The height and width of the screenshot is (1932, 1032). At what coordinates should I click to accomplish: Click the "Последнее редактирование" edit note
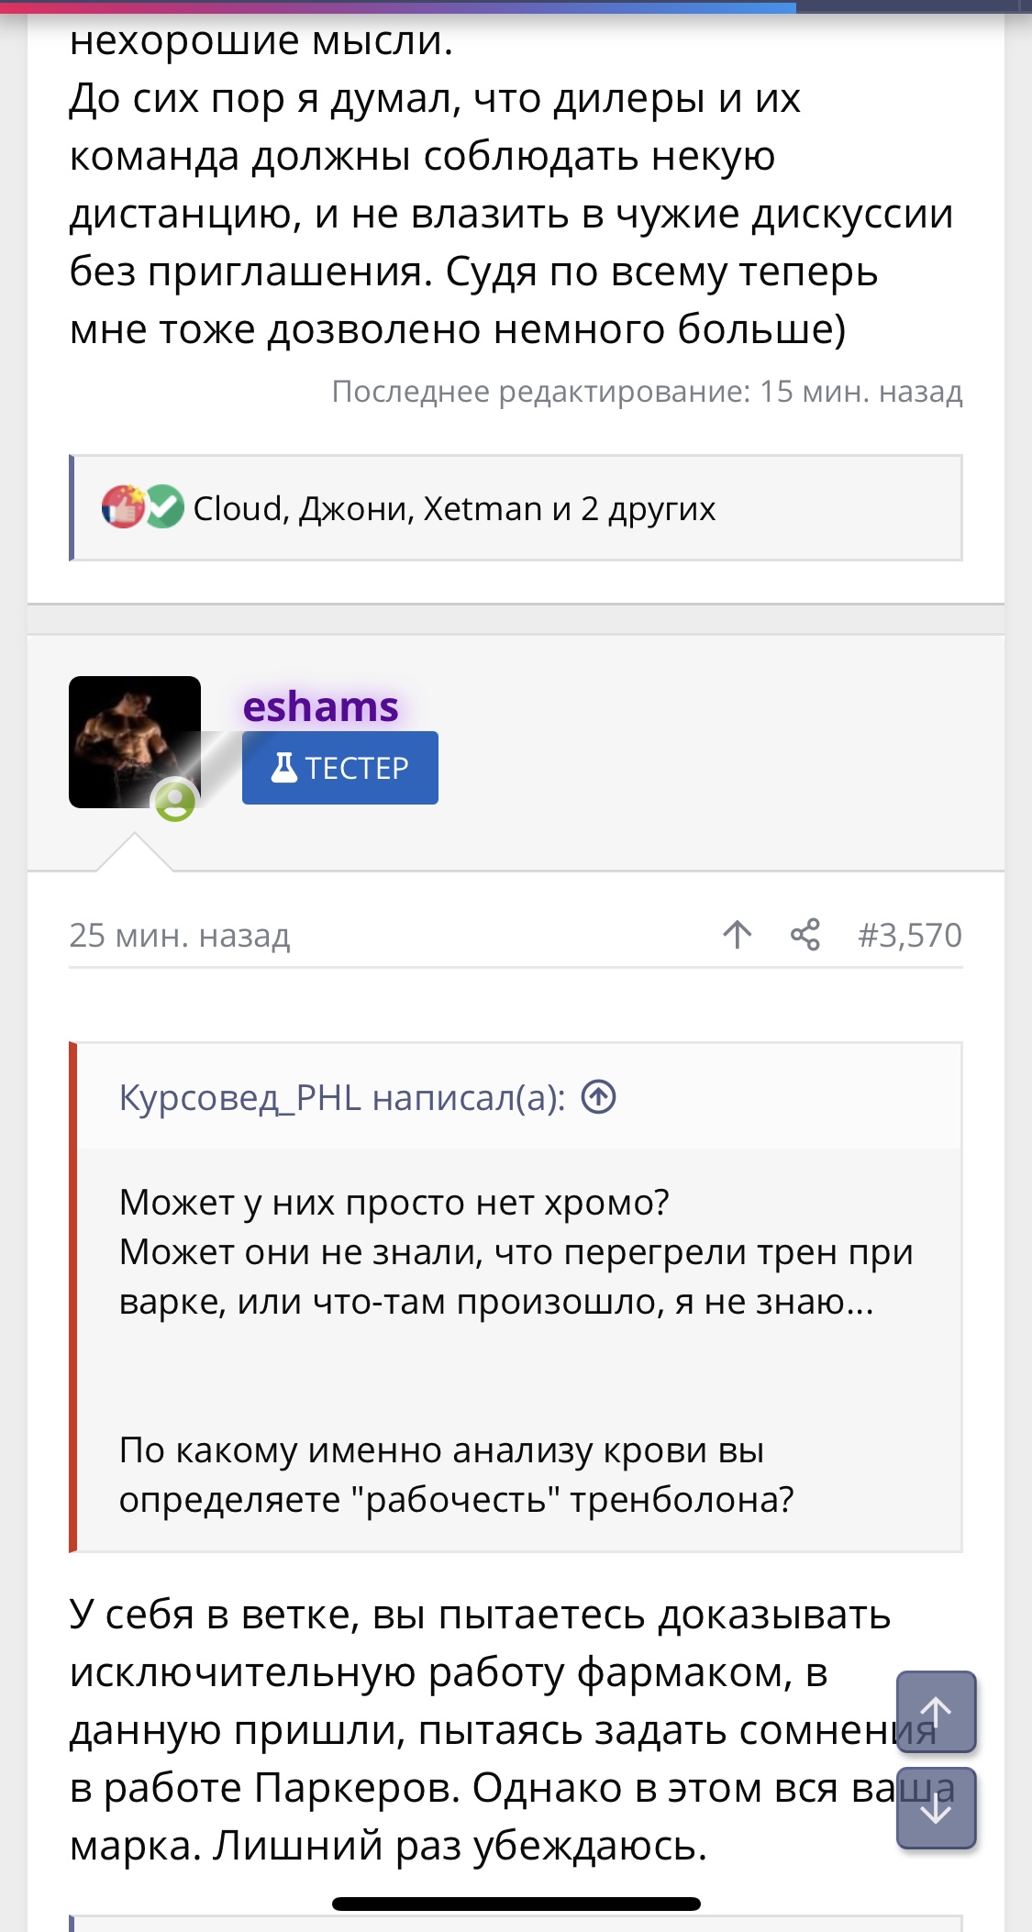tap(647, 392)
